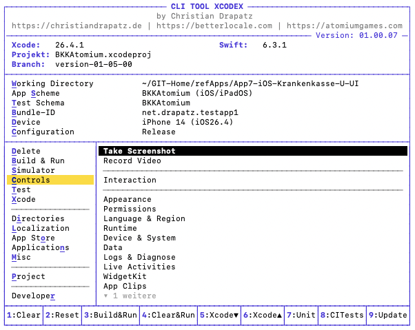Select Directories in the sidebar
Image resolution: width=415 pixels, height=330 pixels.
38,218
